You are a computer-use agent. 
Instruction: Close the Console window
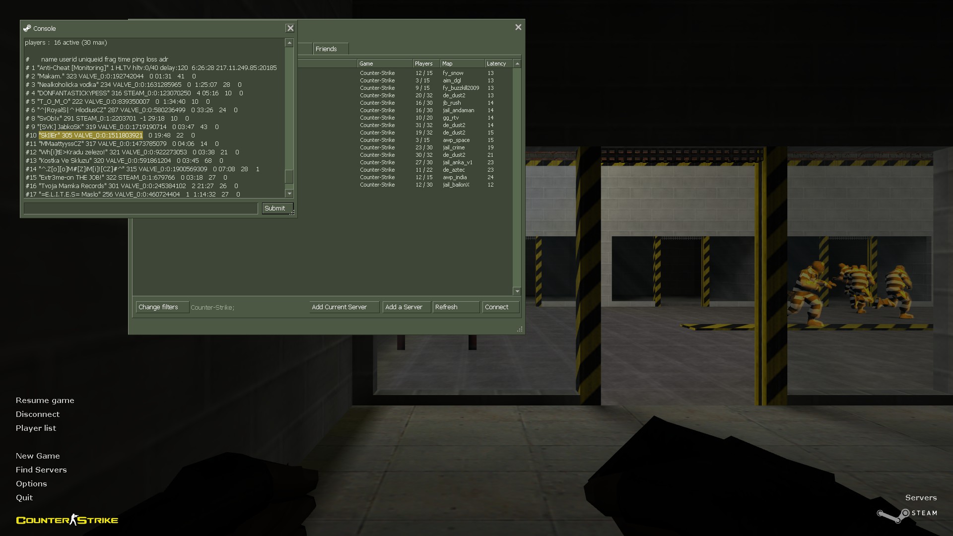tap(290, 28)
